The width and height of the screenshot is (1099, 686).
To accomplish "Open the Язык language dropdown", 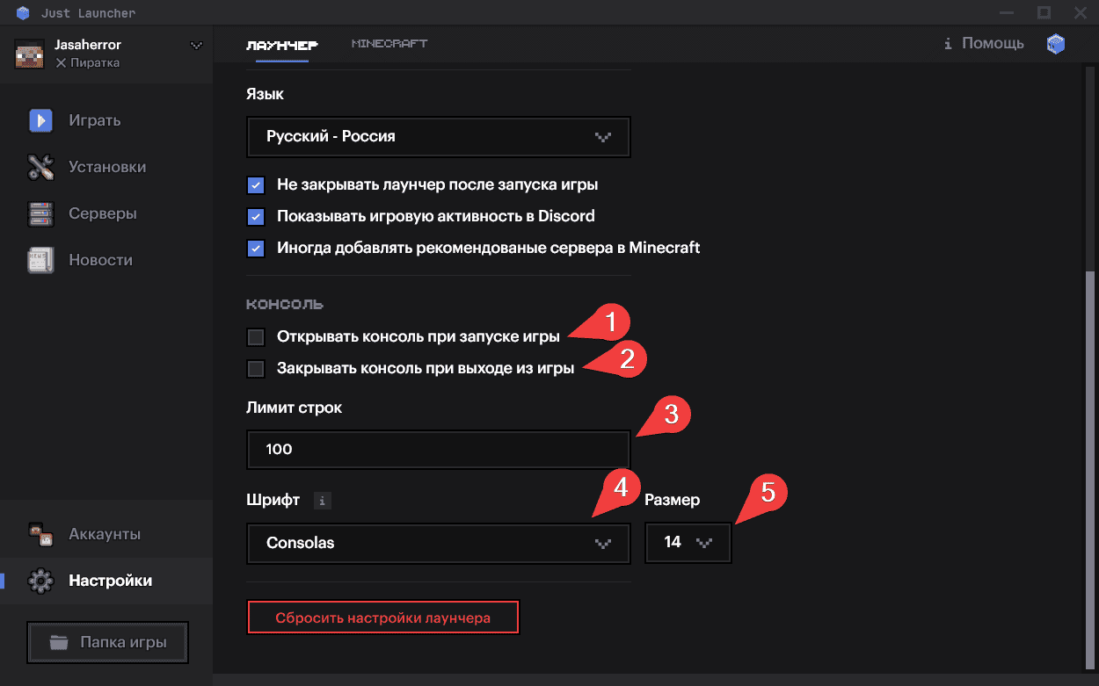I will click(438, 137).
